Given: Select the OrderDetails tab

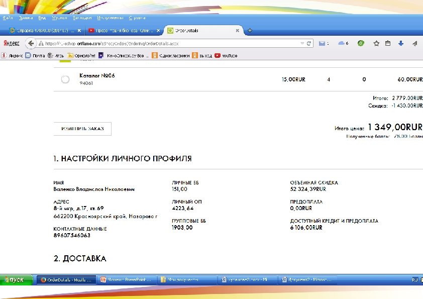Looking at the screenshot, I should point(202,31).
